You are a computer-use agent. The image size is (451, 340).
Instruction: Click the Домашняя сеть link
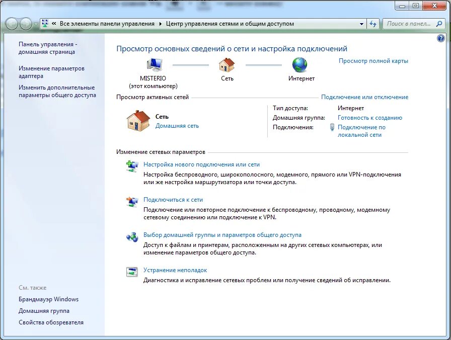(x=177, y=126)
